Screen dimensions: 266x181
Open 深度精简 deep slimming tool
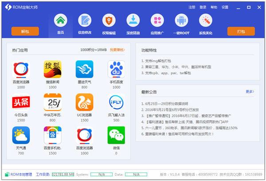point(133,20)
